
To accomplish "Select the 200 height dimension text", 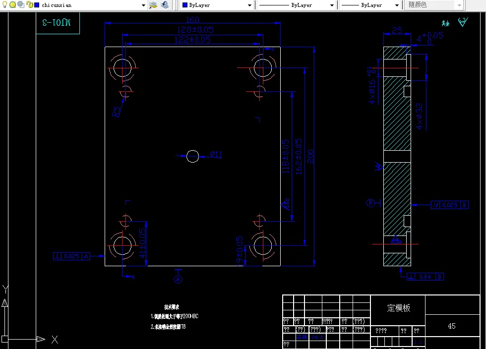I will coord(310,156).
